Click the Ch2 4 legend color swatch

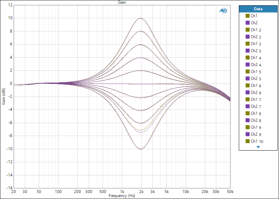pos(247,64)
